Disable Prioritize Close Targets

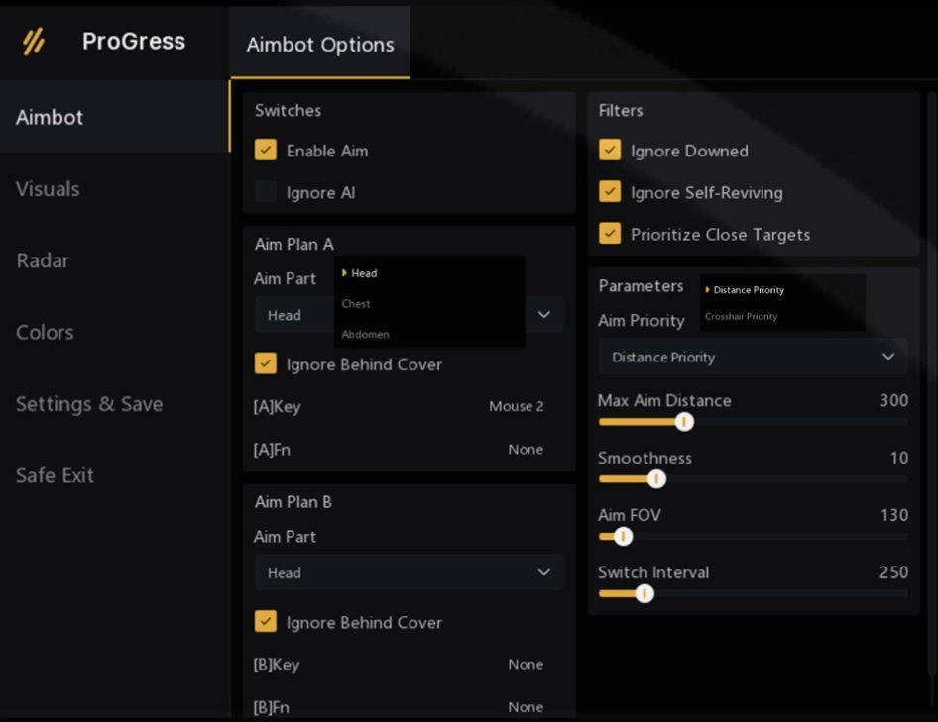(609, 234)
